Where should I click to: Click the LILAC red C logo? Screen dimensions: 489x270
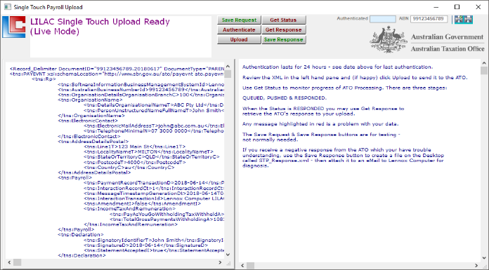(x=14, y=27)
